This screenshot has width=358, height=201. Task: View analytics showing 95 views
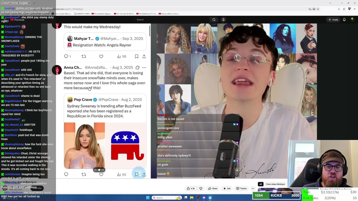121,174
